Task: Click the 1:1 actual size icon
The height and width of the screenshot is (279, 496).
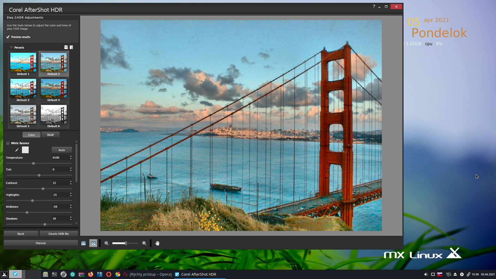Action: (x=83, y=243)
